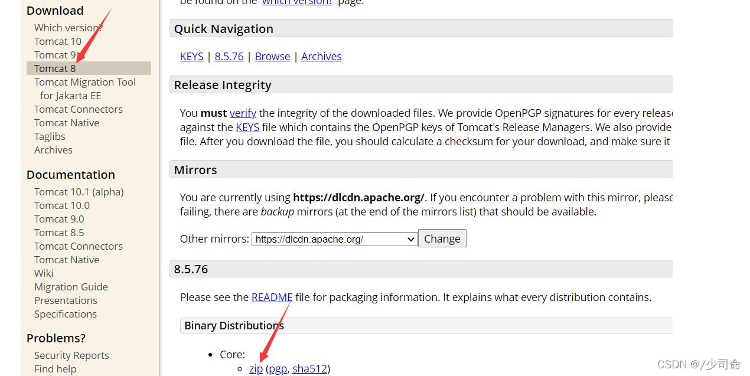Click Browse in Quick Navigation
Image resolution: width=750 pixels, height=376 pixels.
(x=272, y=56)
